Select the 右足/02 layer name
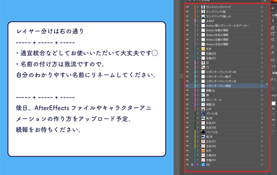The height and width of the screenshot is (175, 277). [x=211, y=128]
